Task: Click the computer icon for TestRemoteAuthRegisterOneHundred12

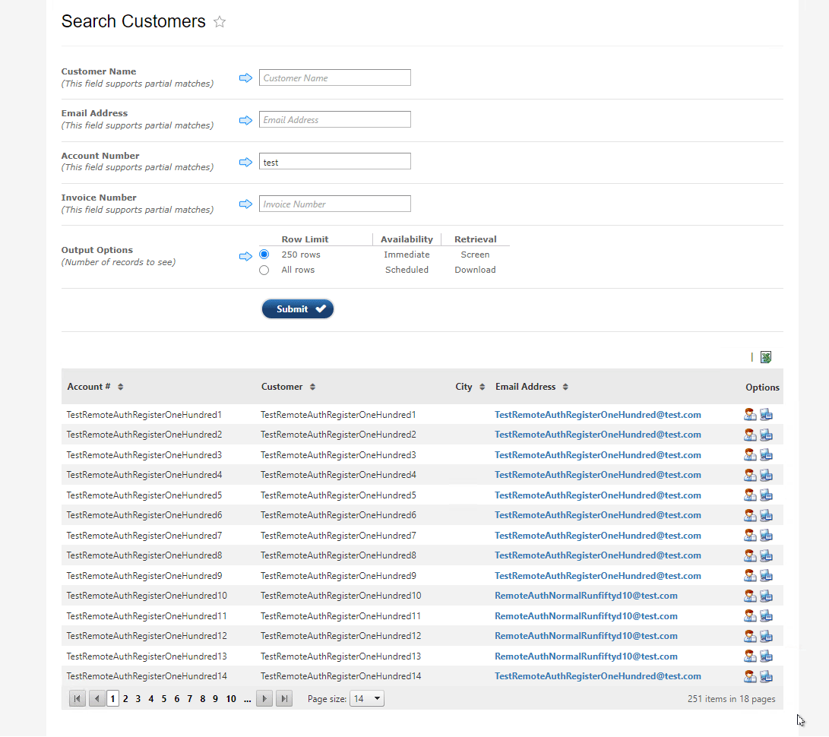Action: click(x=766, y=636)
